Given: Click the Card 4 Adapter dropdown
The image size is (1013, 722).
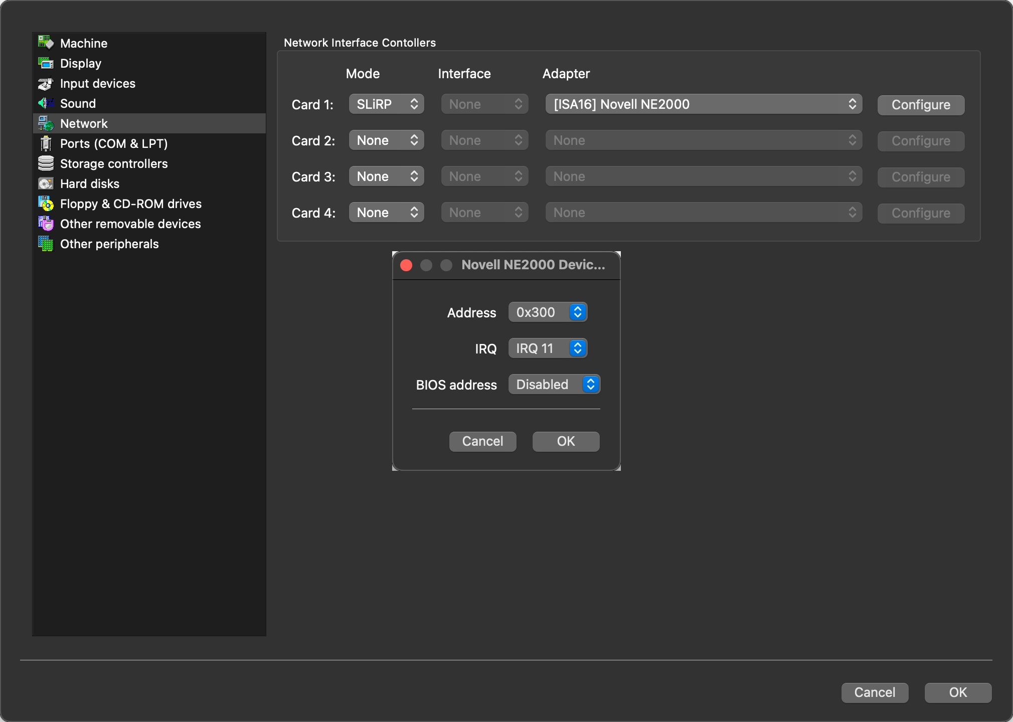Looking at the screenshot, I should [704, 213].
